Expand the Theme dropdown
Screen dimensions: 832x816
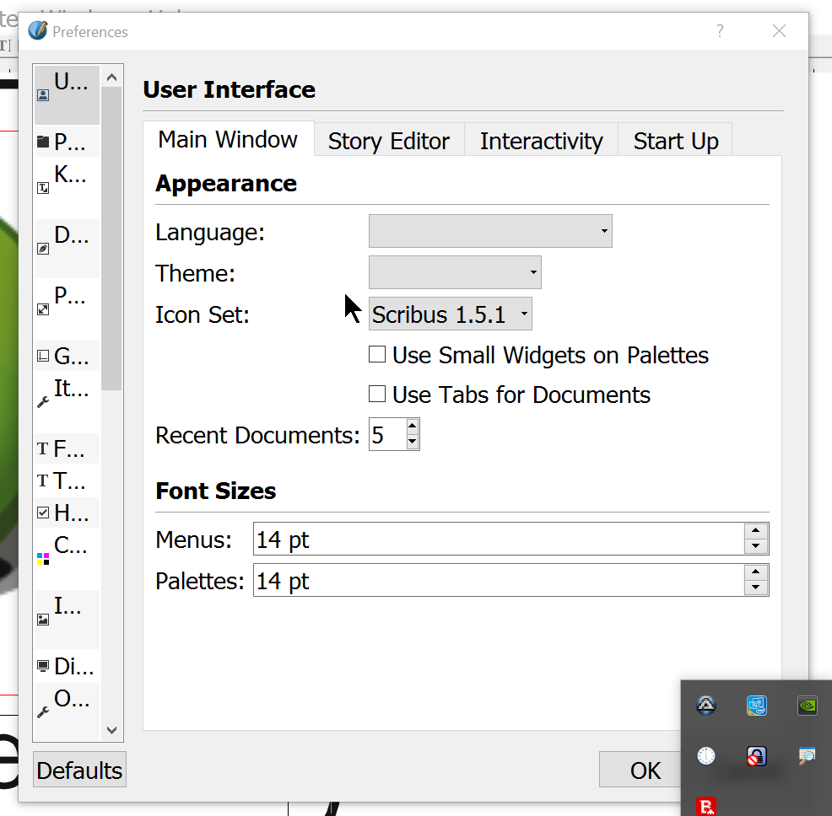[x=455, y=272]
